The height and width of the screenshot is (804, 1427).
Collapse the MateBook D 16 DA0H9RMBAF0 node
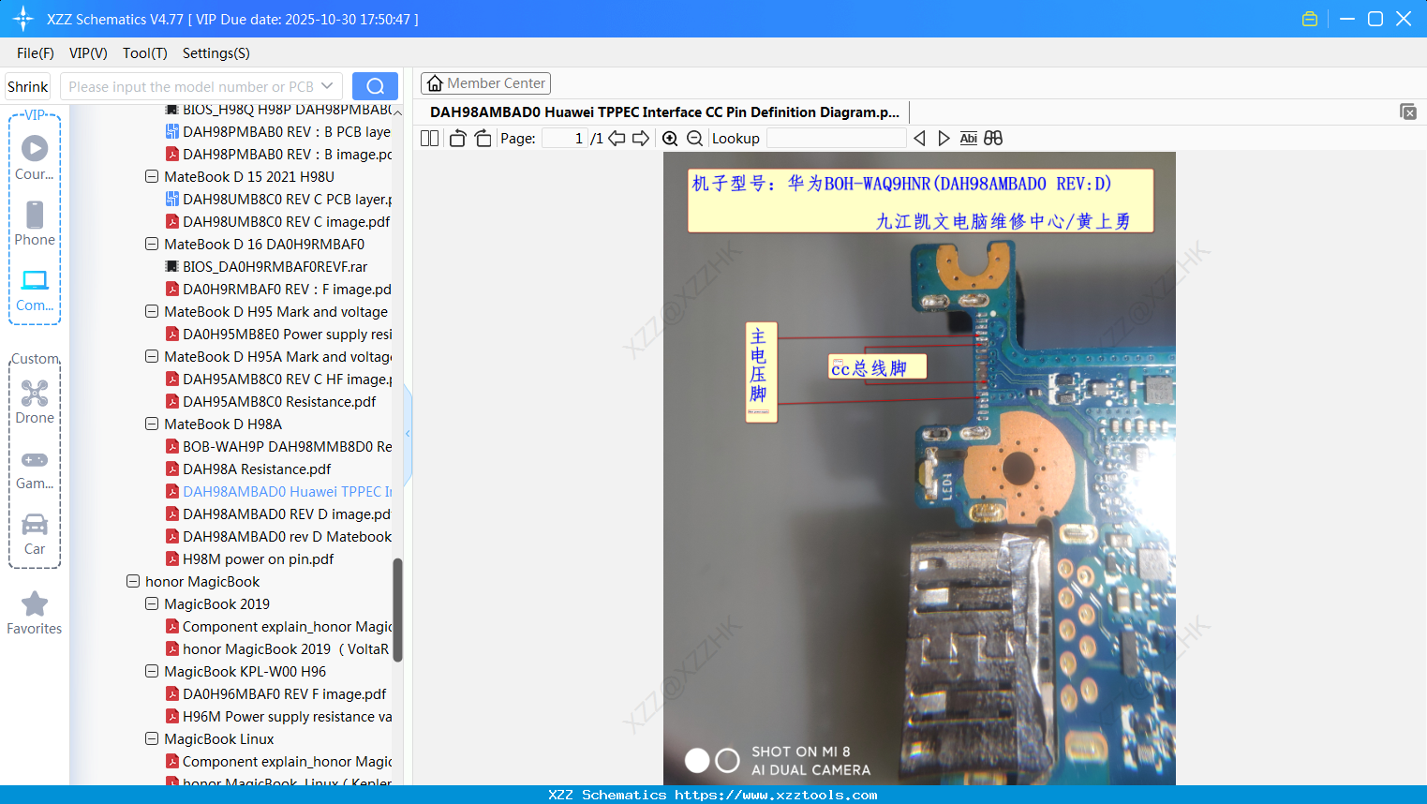[x=152, y=244]
